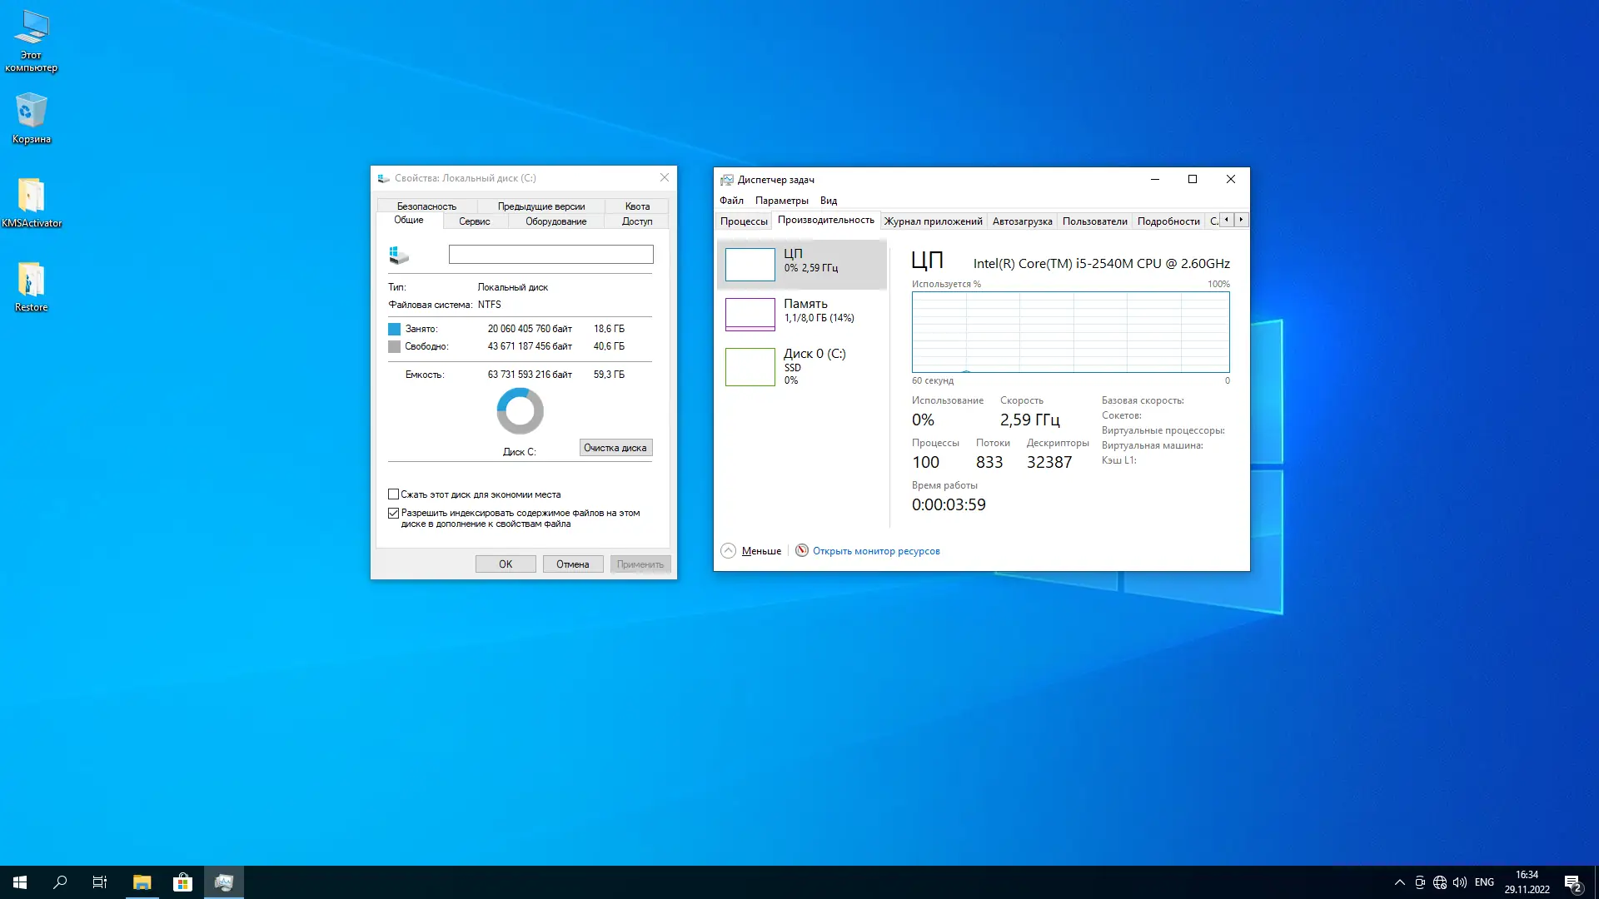Click the volume speaker tray icon
This screenshot has width=1599, height=899.
(1460, 882)
